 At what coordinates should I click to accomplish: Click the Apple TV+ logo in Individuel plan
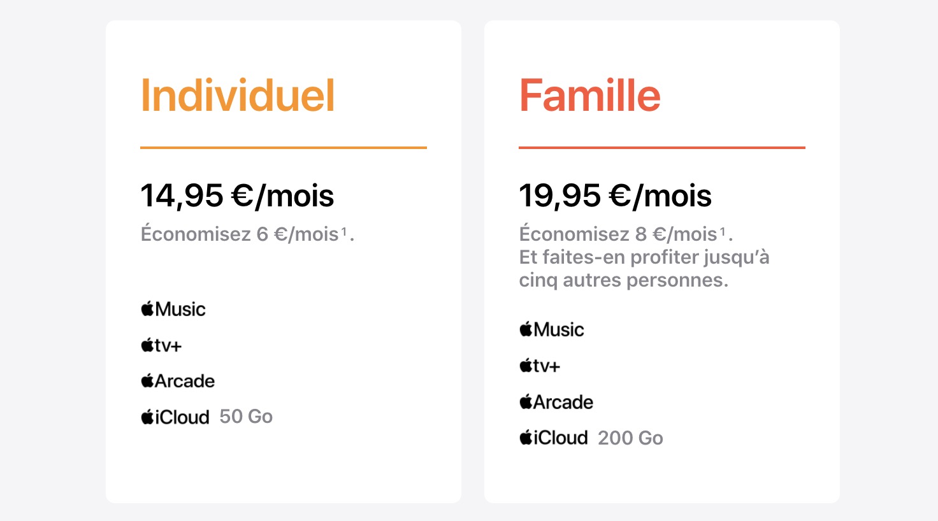coord(161,346)
